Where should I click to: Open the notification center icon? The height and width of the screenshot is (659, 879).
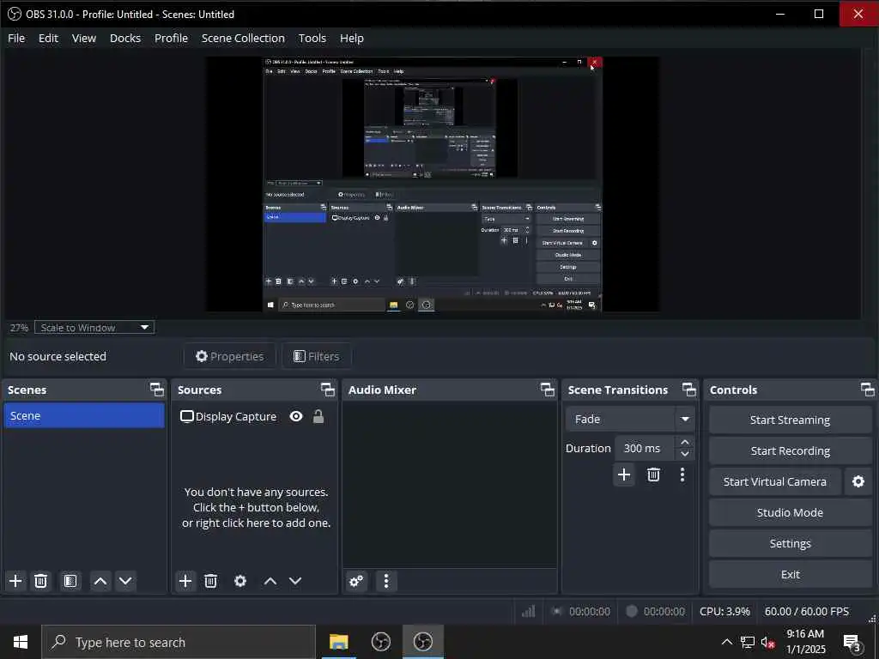pos(852,642)
